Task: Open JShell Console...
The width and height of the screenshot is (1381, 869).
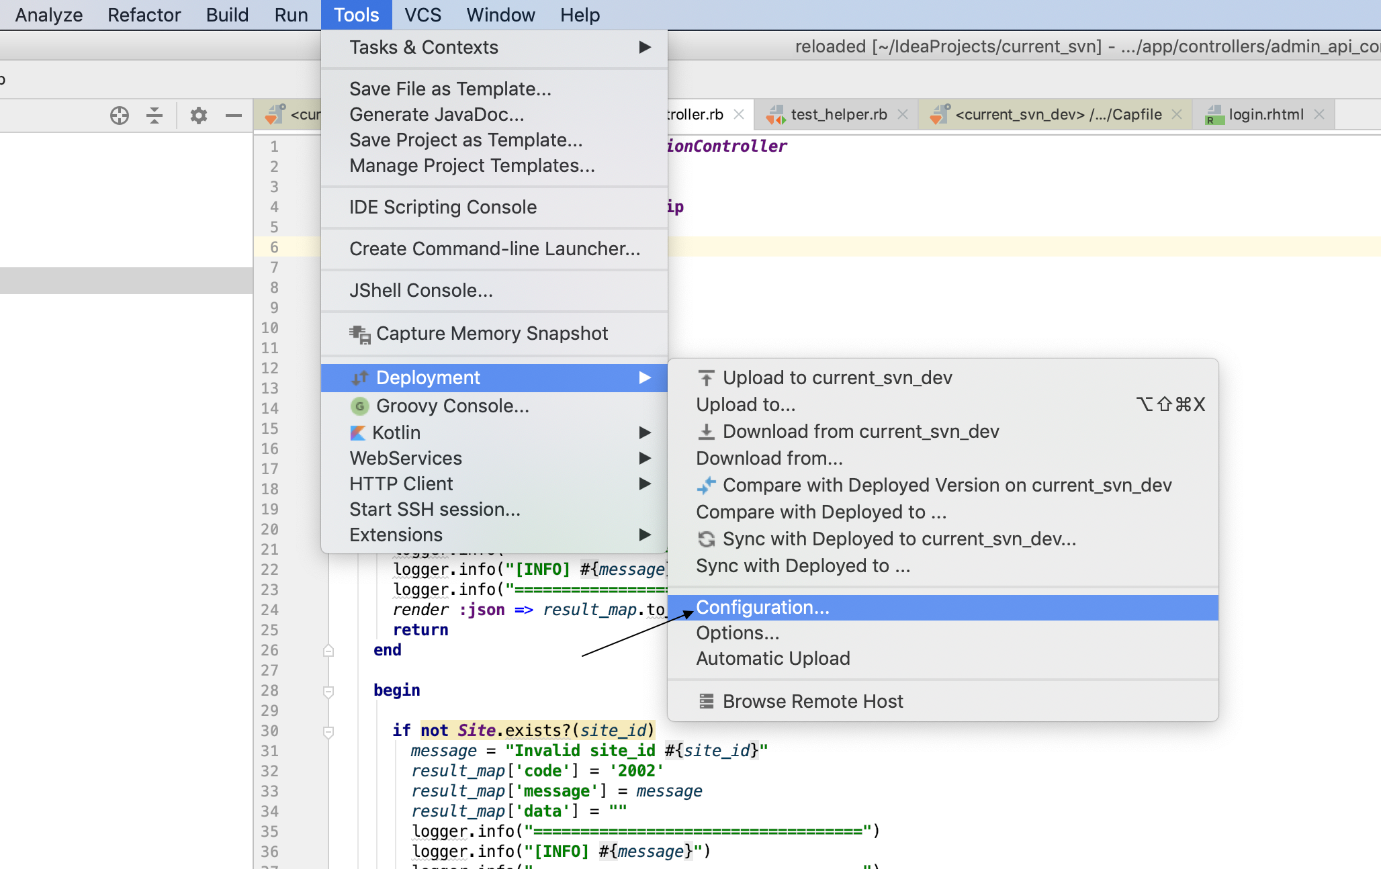Action: pyautogui.click(x=494, y=291)
